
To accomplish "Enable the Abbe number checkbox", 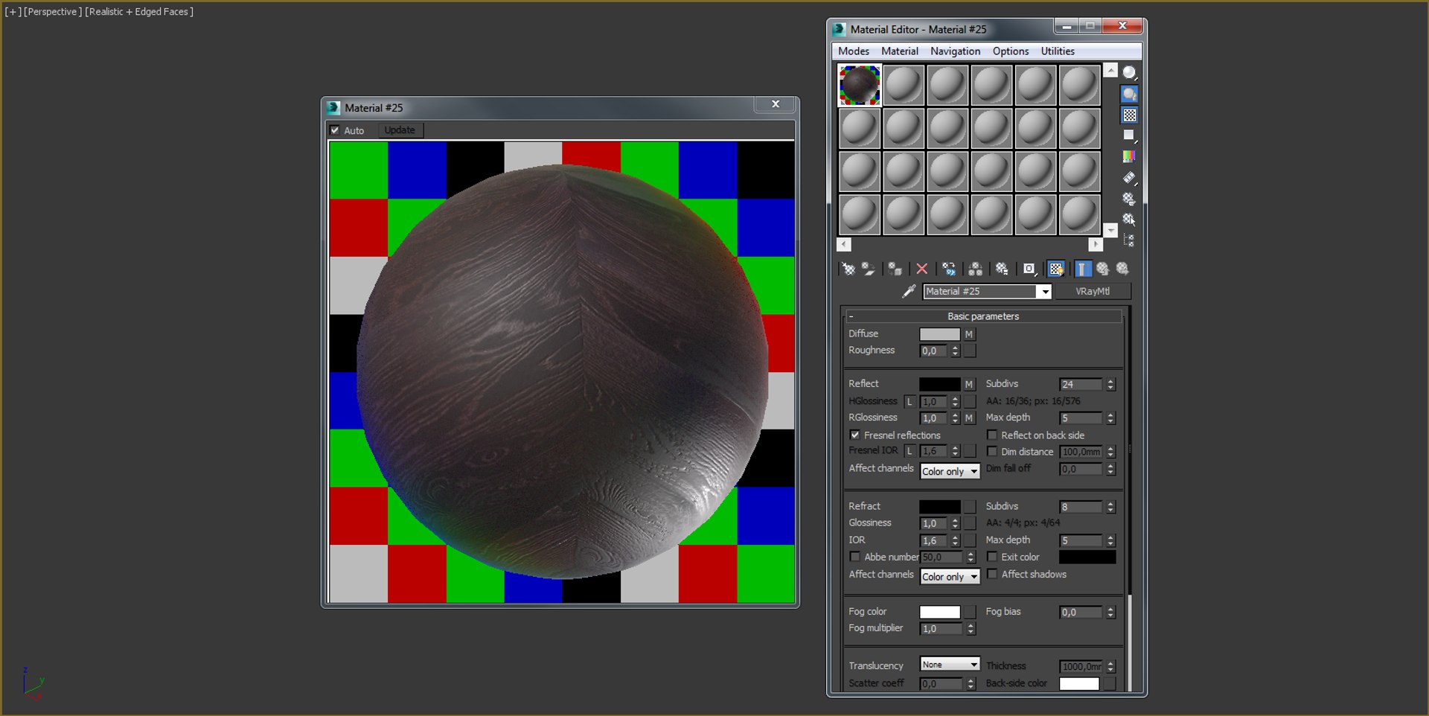I will coord(854,557).
